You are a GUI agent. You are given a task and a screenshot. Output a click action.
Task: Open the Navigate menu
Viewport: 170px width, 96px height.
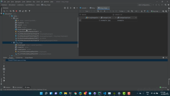[x=18, y=2]
